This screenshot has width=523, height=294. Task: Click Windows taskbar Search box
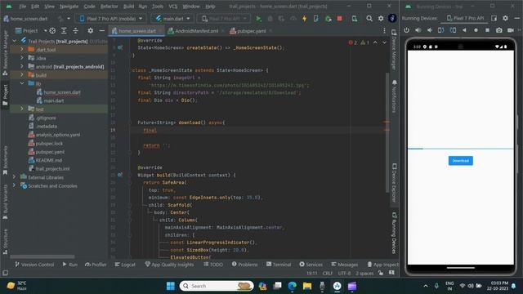point(217,286)
